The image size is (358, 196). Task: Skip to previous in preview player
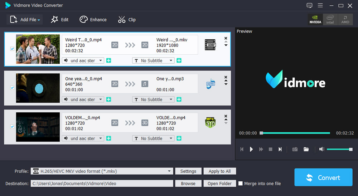[242, 149]
